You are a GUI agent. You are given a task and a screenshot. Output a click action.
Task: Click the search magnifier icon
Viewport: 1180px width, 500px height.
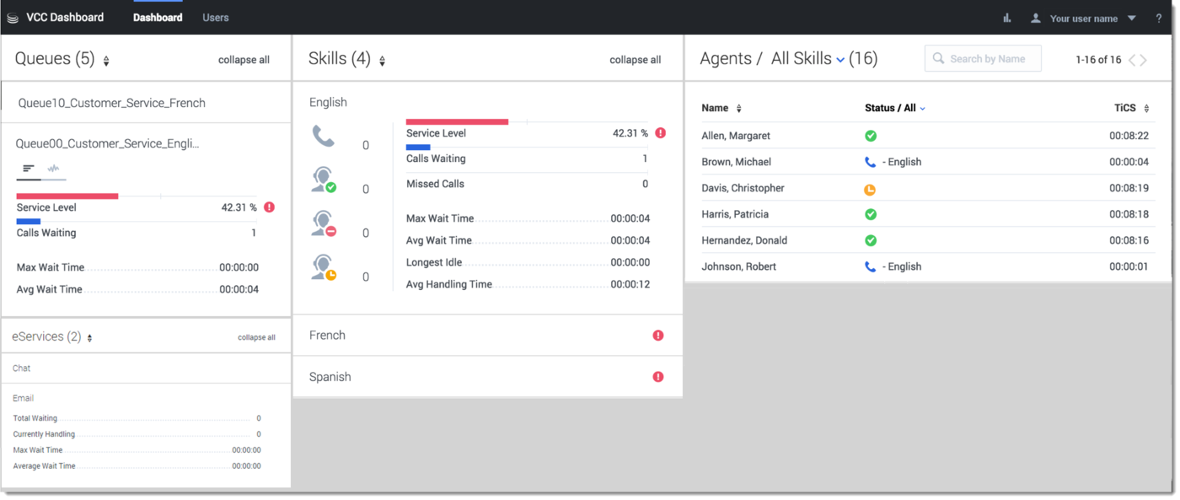pyautogui.click(x=938, y=59)
